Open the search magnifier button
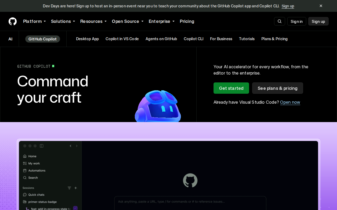The height and width of the screenshot is (210, 337). click(280, 21)
